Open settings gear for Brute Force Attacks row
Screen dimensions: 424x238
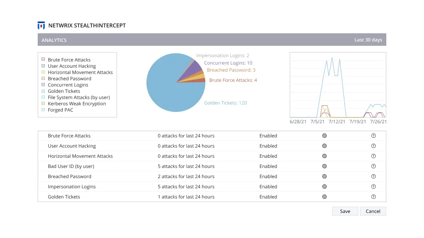click(325, 136)
